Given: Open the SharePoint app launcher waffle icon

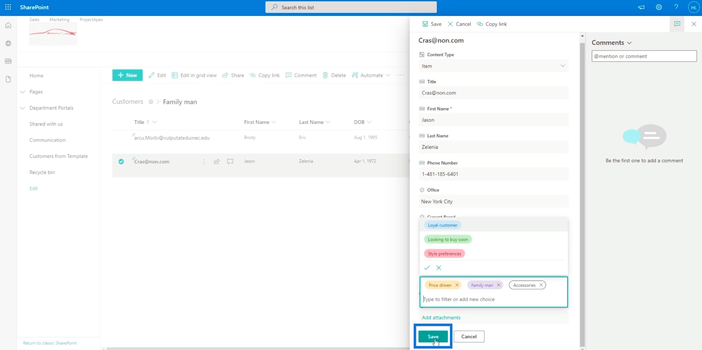Looking at the screenshot, I should pos(8,7).
